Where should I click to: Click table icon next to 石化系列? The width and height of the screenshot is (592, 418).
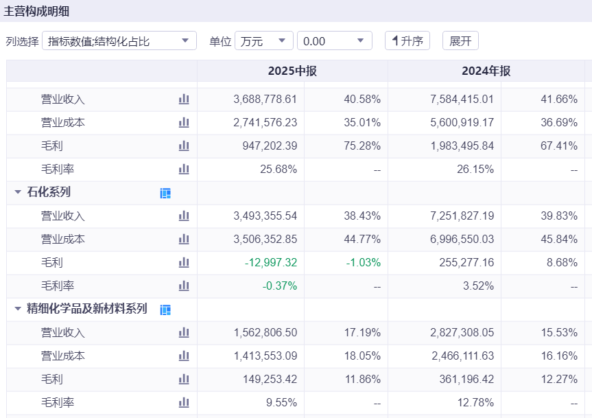tap(165, 193)
